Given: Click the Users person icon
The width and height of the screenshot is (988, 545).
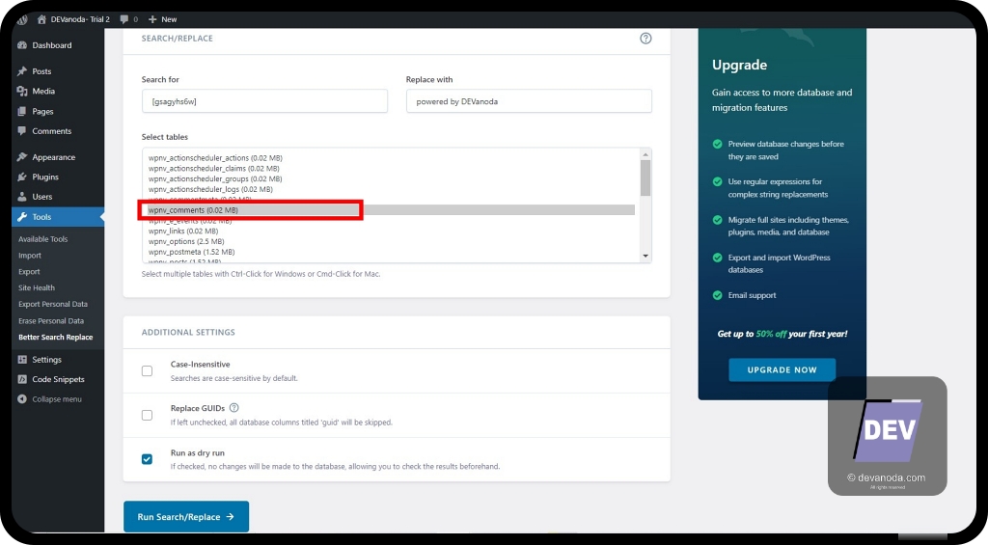Looking at the screenshot, I should [x=22, y=197].
